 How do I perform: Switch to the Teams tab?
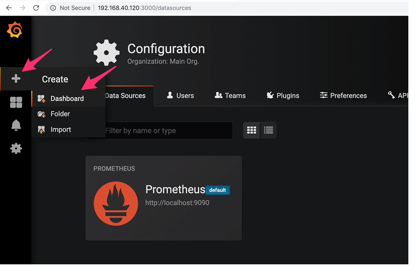coord(230,95)
